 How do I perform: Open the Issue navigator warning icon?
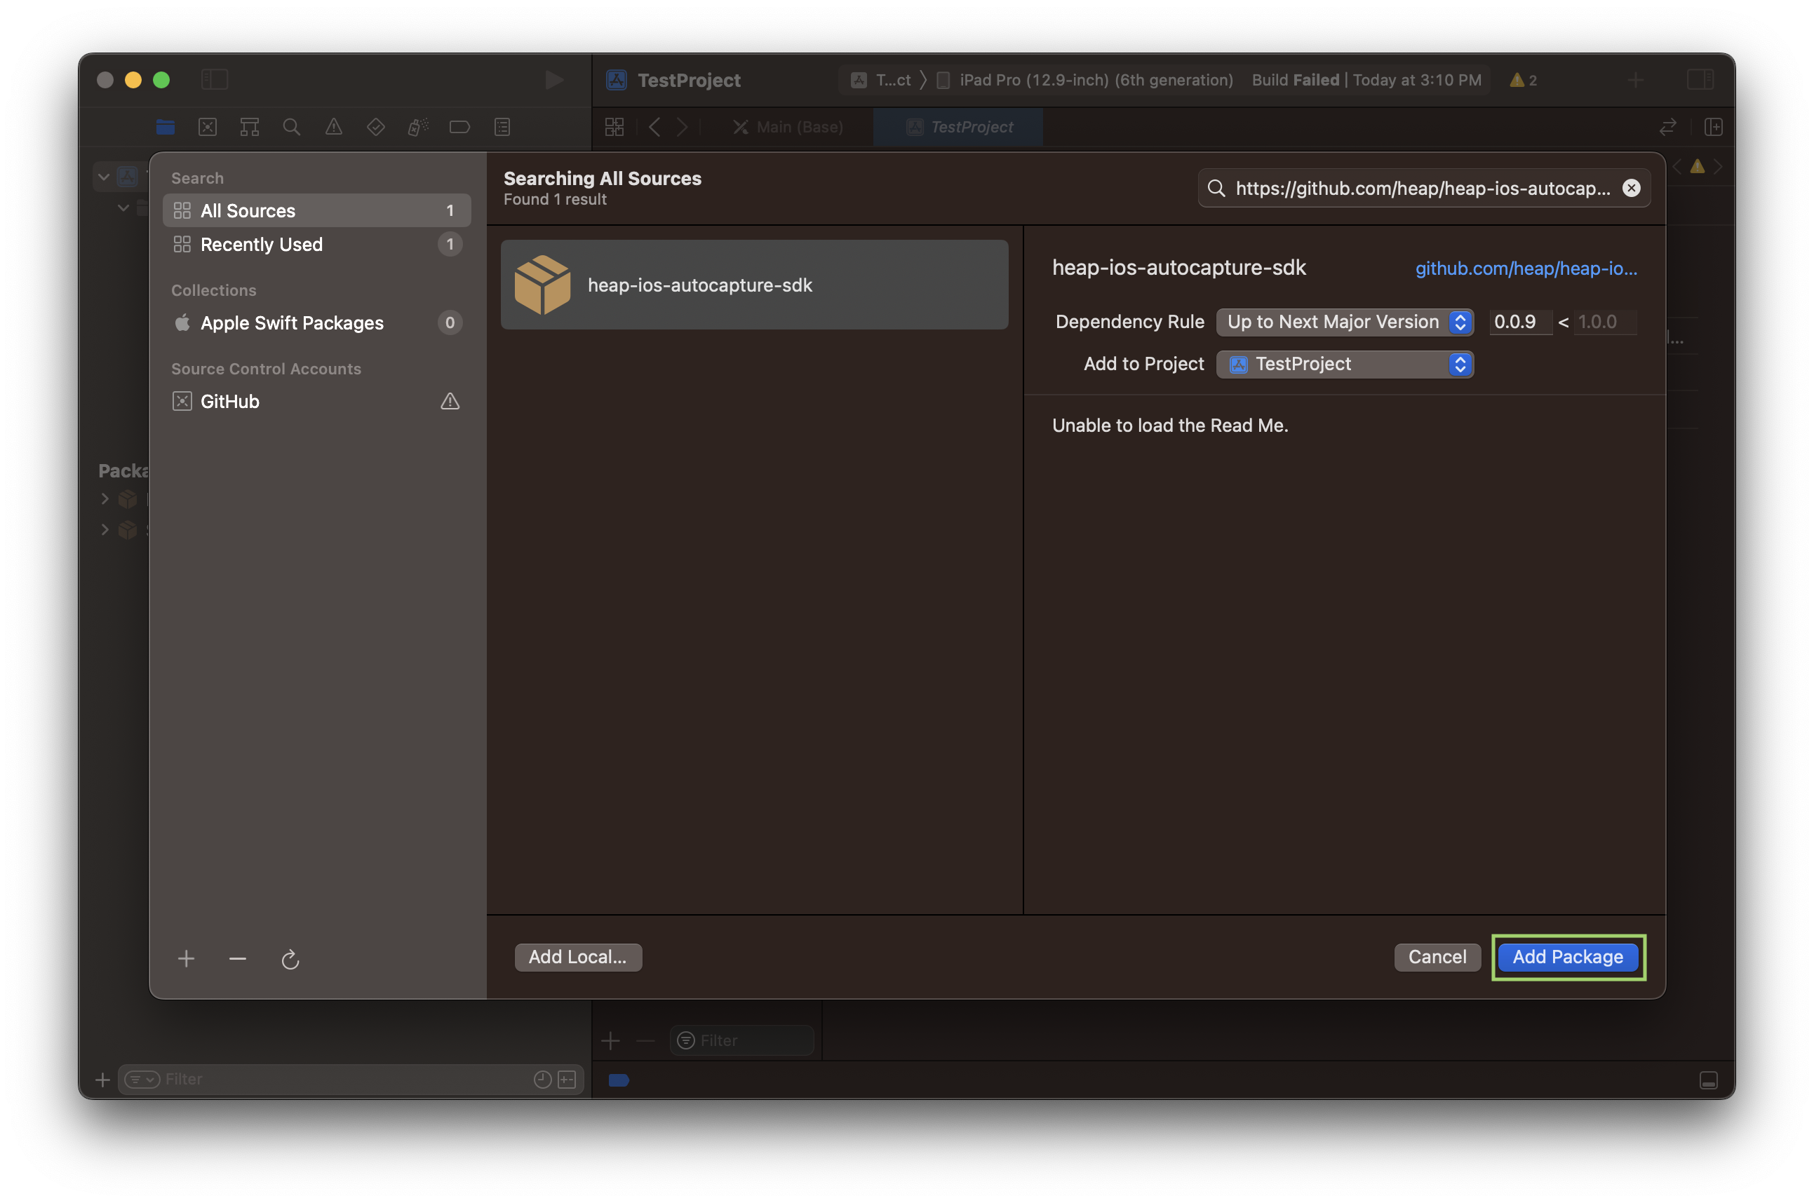[x=333, y=127]
